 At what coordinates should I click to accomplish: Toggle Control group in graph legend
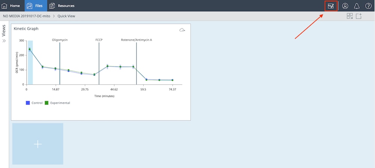[28, 103]
